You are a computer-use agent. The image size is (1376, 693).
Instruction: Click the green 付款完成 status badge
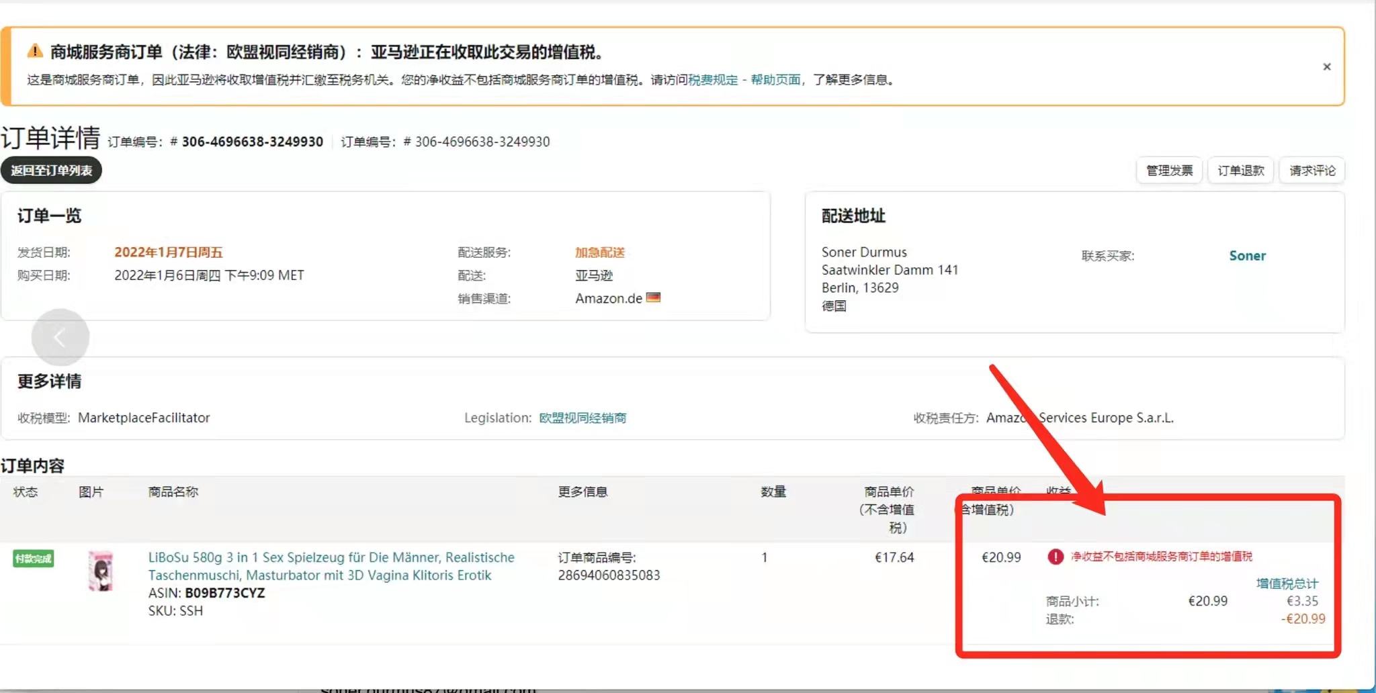point(34,558)
